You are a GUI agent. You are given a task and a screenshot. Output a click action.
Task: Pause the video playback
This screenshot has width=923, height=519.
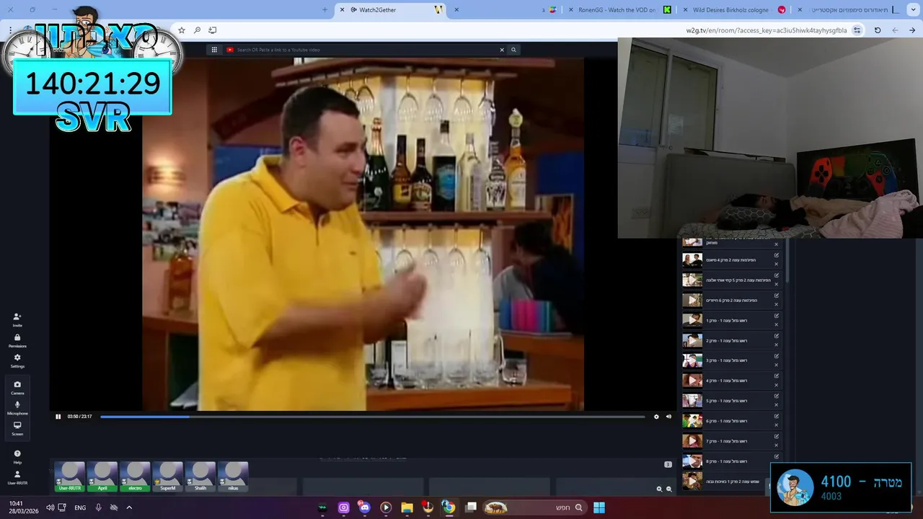point(58,416)
